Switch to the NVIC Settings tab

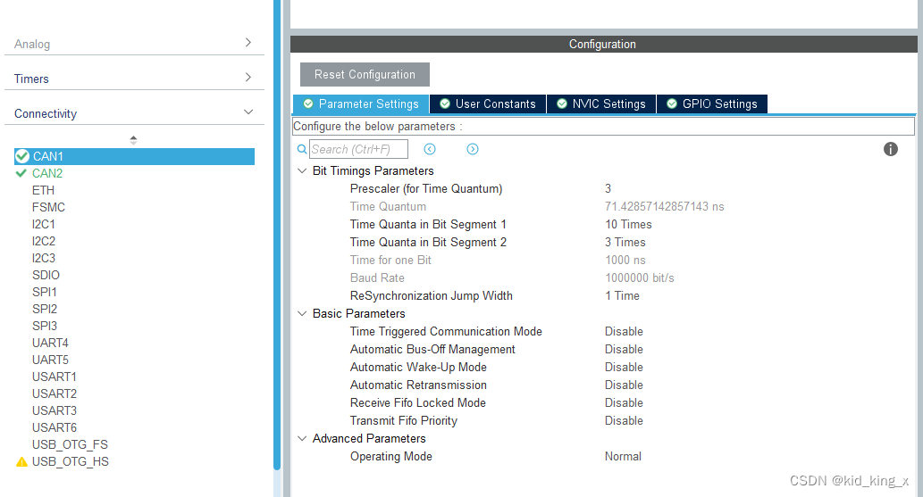point(601,104)
